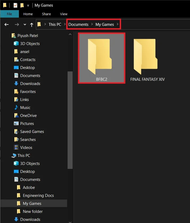
Task: Open the Share ribbon tab
Action: 46,14
